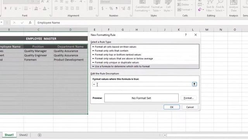
Task: Align text left in Alignment group
Action: [56, 8]
